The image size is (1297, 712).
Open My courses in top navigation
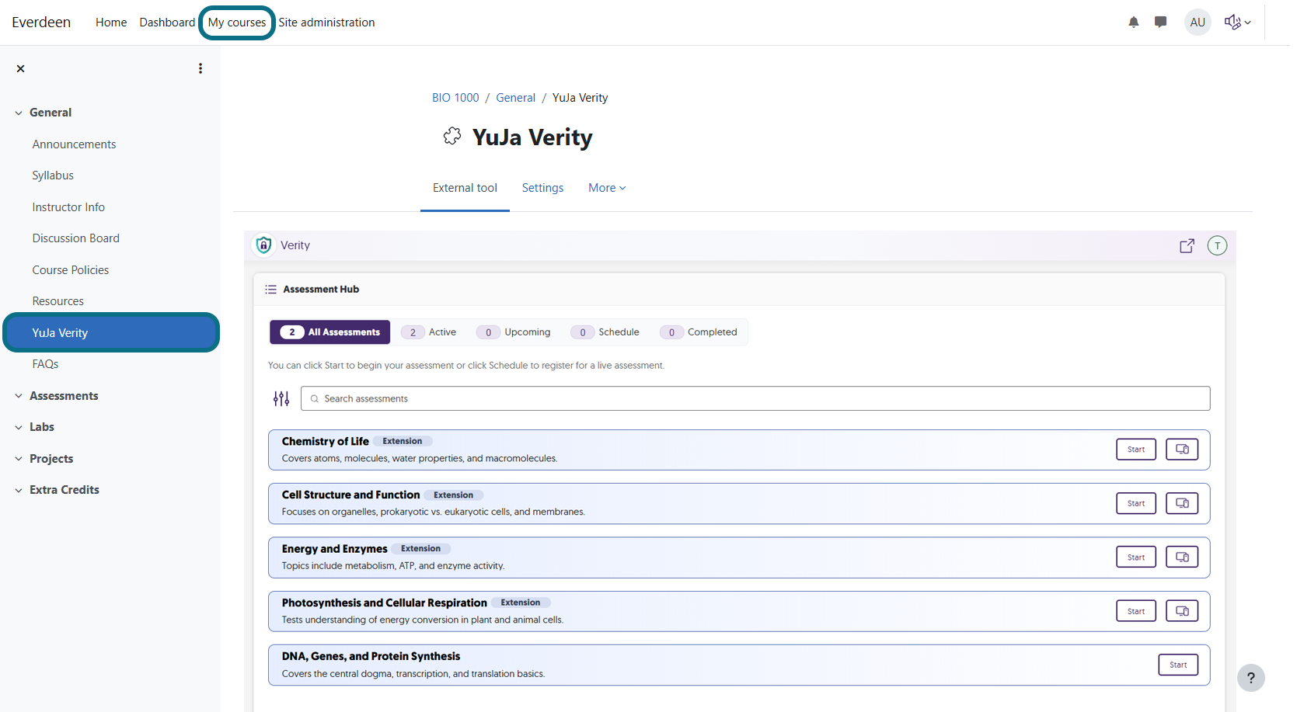click(237, 23)
